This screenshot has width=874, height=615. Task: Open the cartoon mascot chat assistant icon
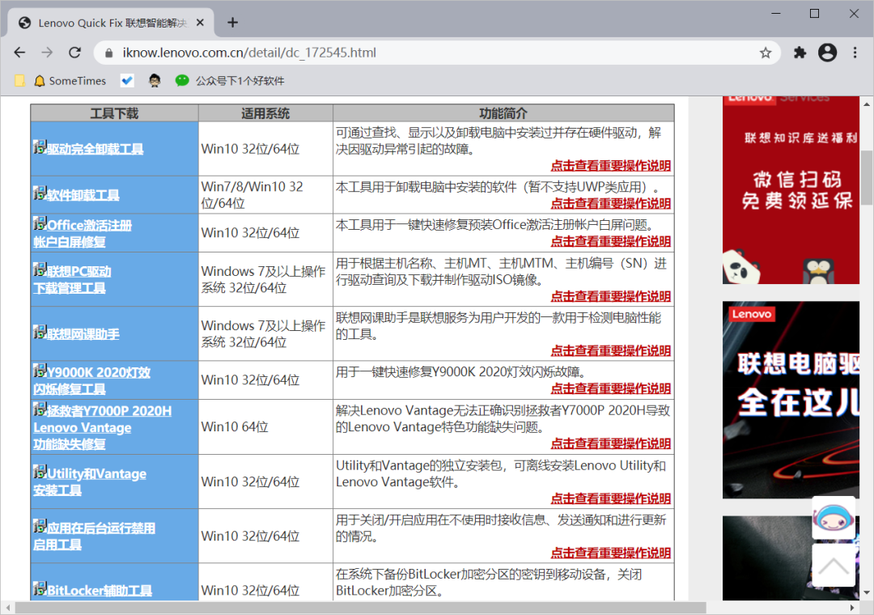[x=833, y=518]
